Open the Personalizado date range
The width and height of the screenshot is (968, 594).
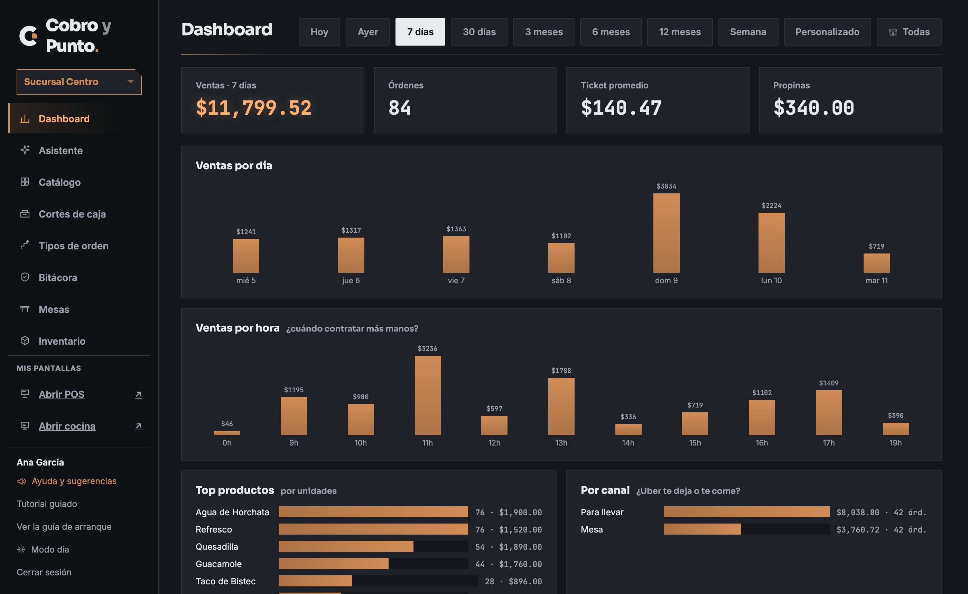click(x=827, y=32)
